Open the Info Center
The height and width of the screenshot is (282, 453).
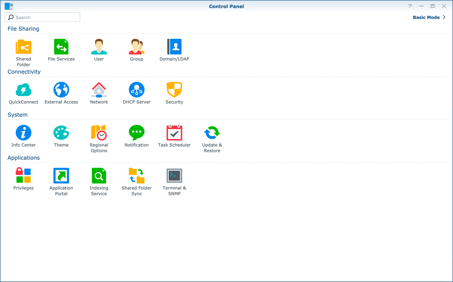pos(23,133)
